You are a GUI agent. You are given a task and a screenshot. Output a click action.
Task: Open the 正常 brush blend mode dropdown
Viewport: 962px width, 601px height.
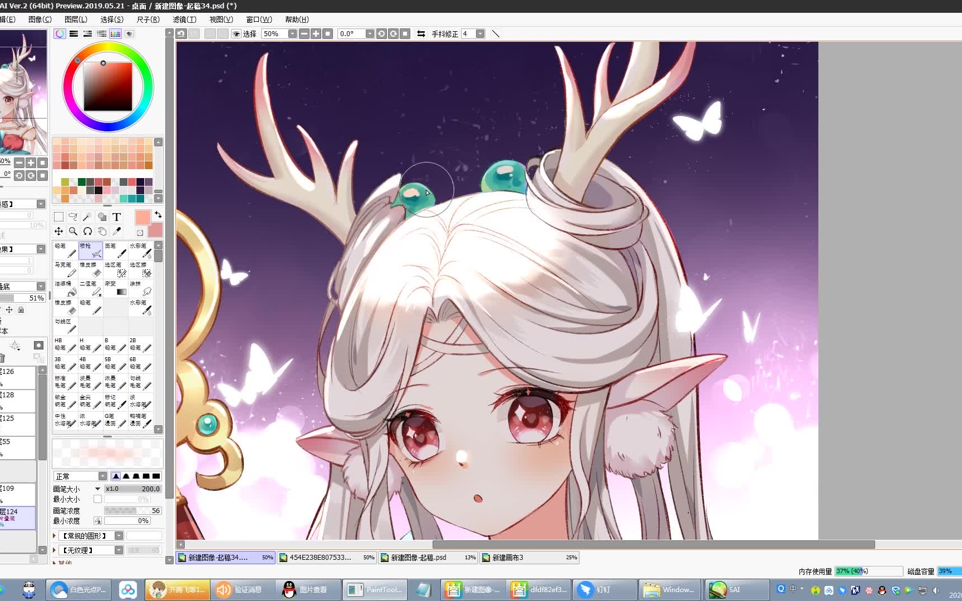[102, 476]
